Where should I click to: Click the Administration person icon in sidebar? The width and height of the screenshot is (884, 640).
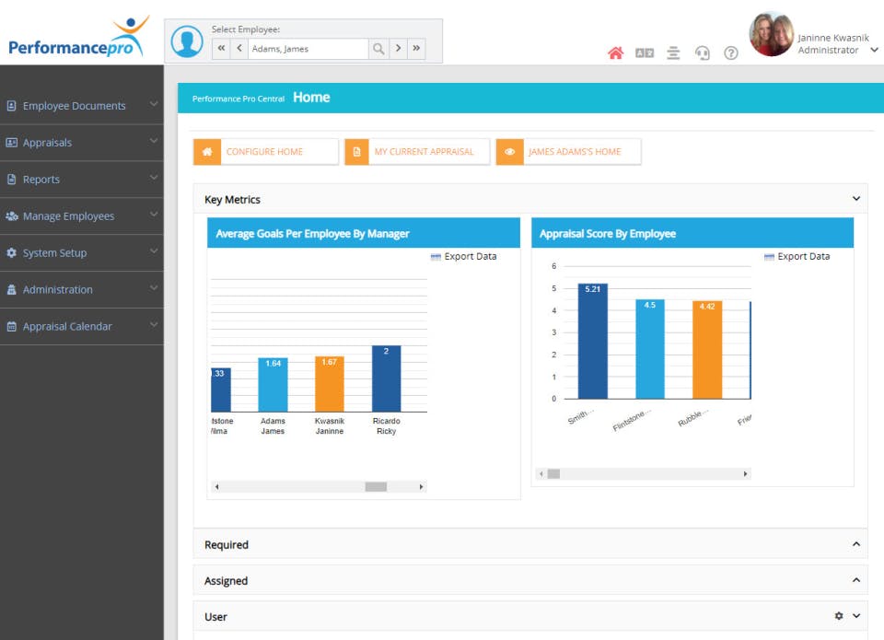pos(12,289)
